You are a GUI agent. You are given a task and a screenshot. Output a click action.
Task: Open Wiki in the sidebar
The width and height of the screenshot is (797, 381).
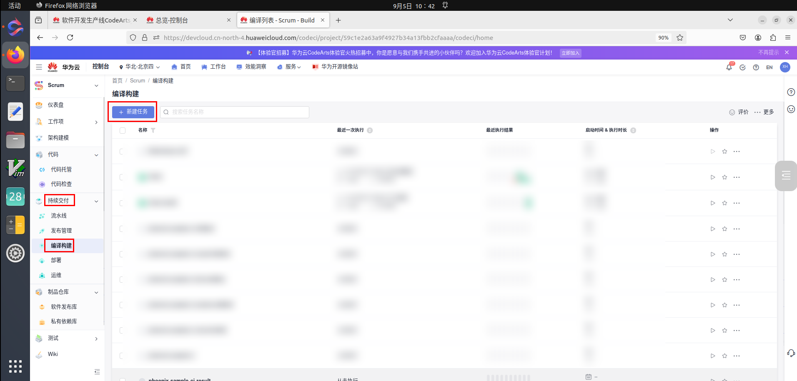click(53, 354)
